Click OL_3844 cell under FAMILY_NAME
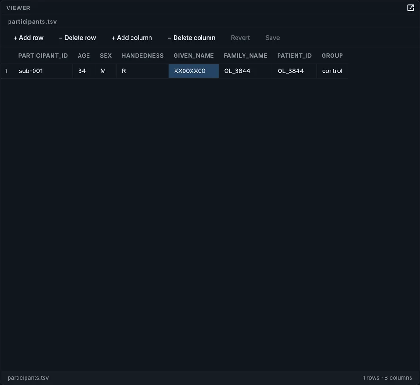Image resolution: width=420 pixels, height=385 pixels. click(245, 71)
